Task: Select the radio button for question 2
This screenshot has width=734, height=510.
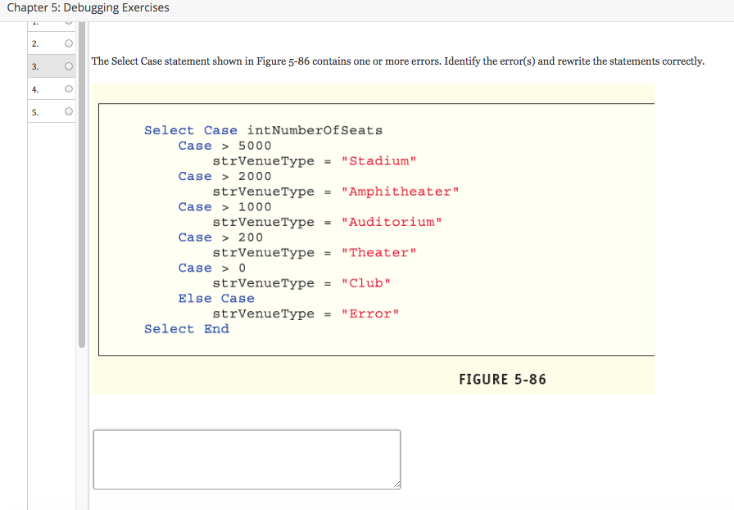Action: coord(69,43)
